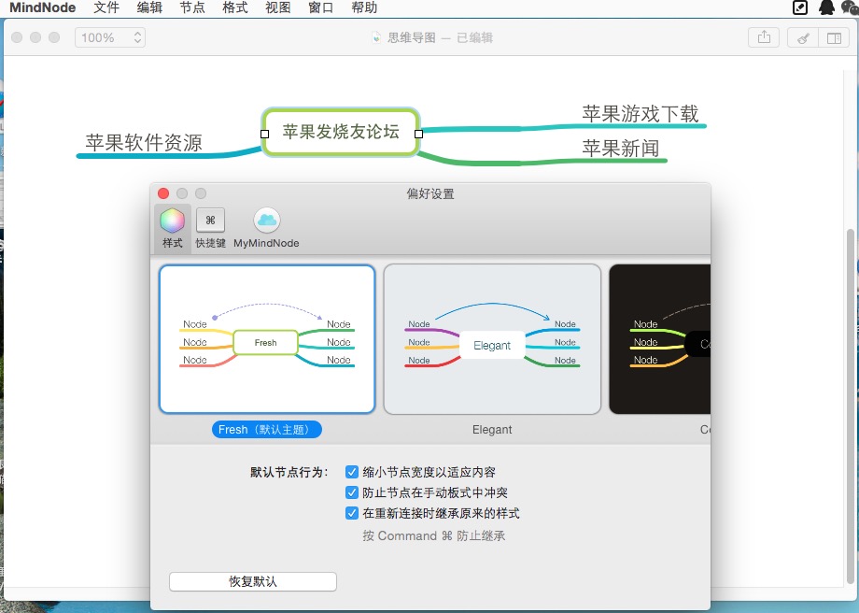Toggle the sidebar panel icon
This screenshot has width=859, height=613.
click(834, 37)
